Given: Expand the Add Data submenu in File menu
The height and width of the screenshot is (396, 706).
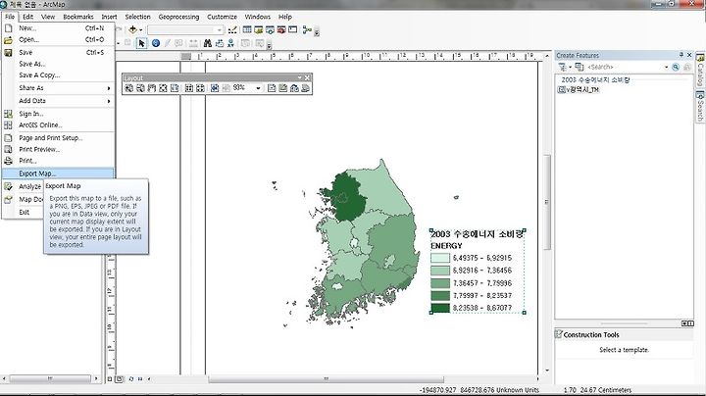Looking at the screenshot, I should [58, 101].
